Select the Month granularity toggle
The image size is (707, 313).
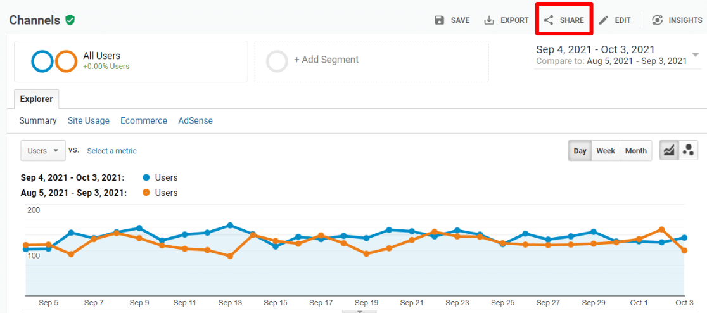pos(636,151)
